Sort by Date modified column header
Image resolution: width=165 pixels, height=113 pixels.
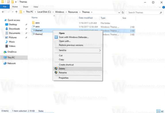click(86, 18)
